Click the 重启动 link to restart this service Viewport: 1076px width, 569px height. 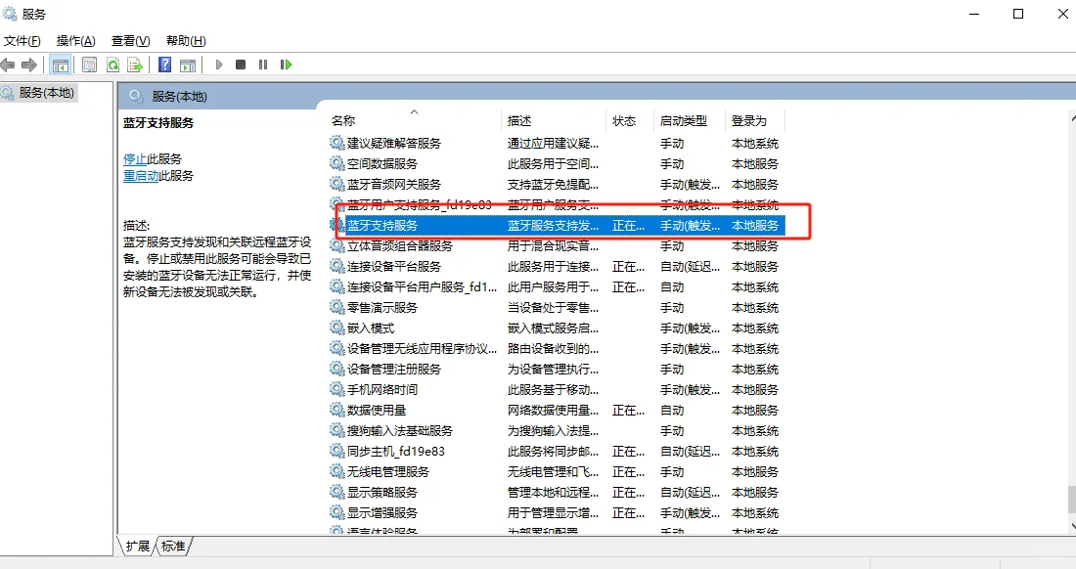pos(142,176)
